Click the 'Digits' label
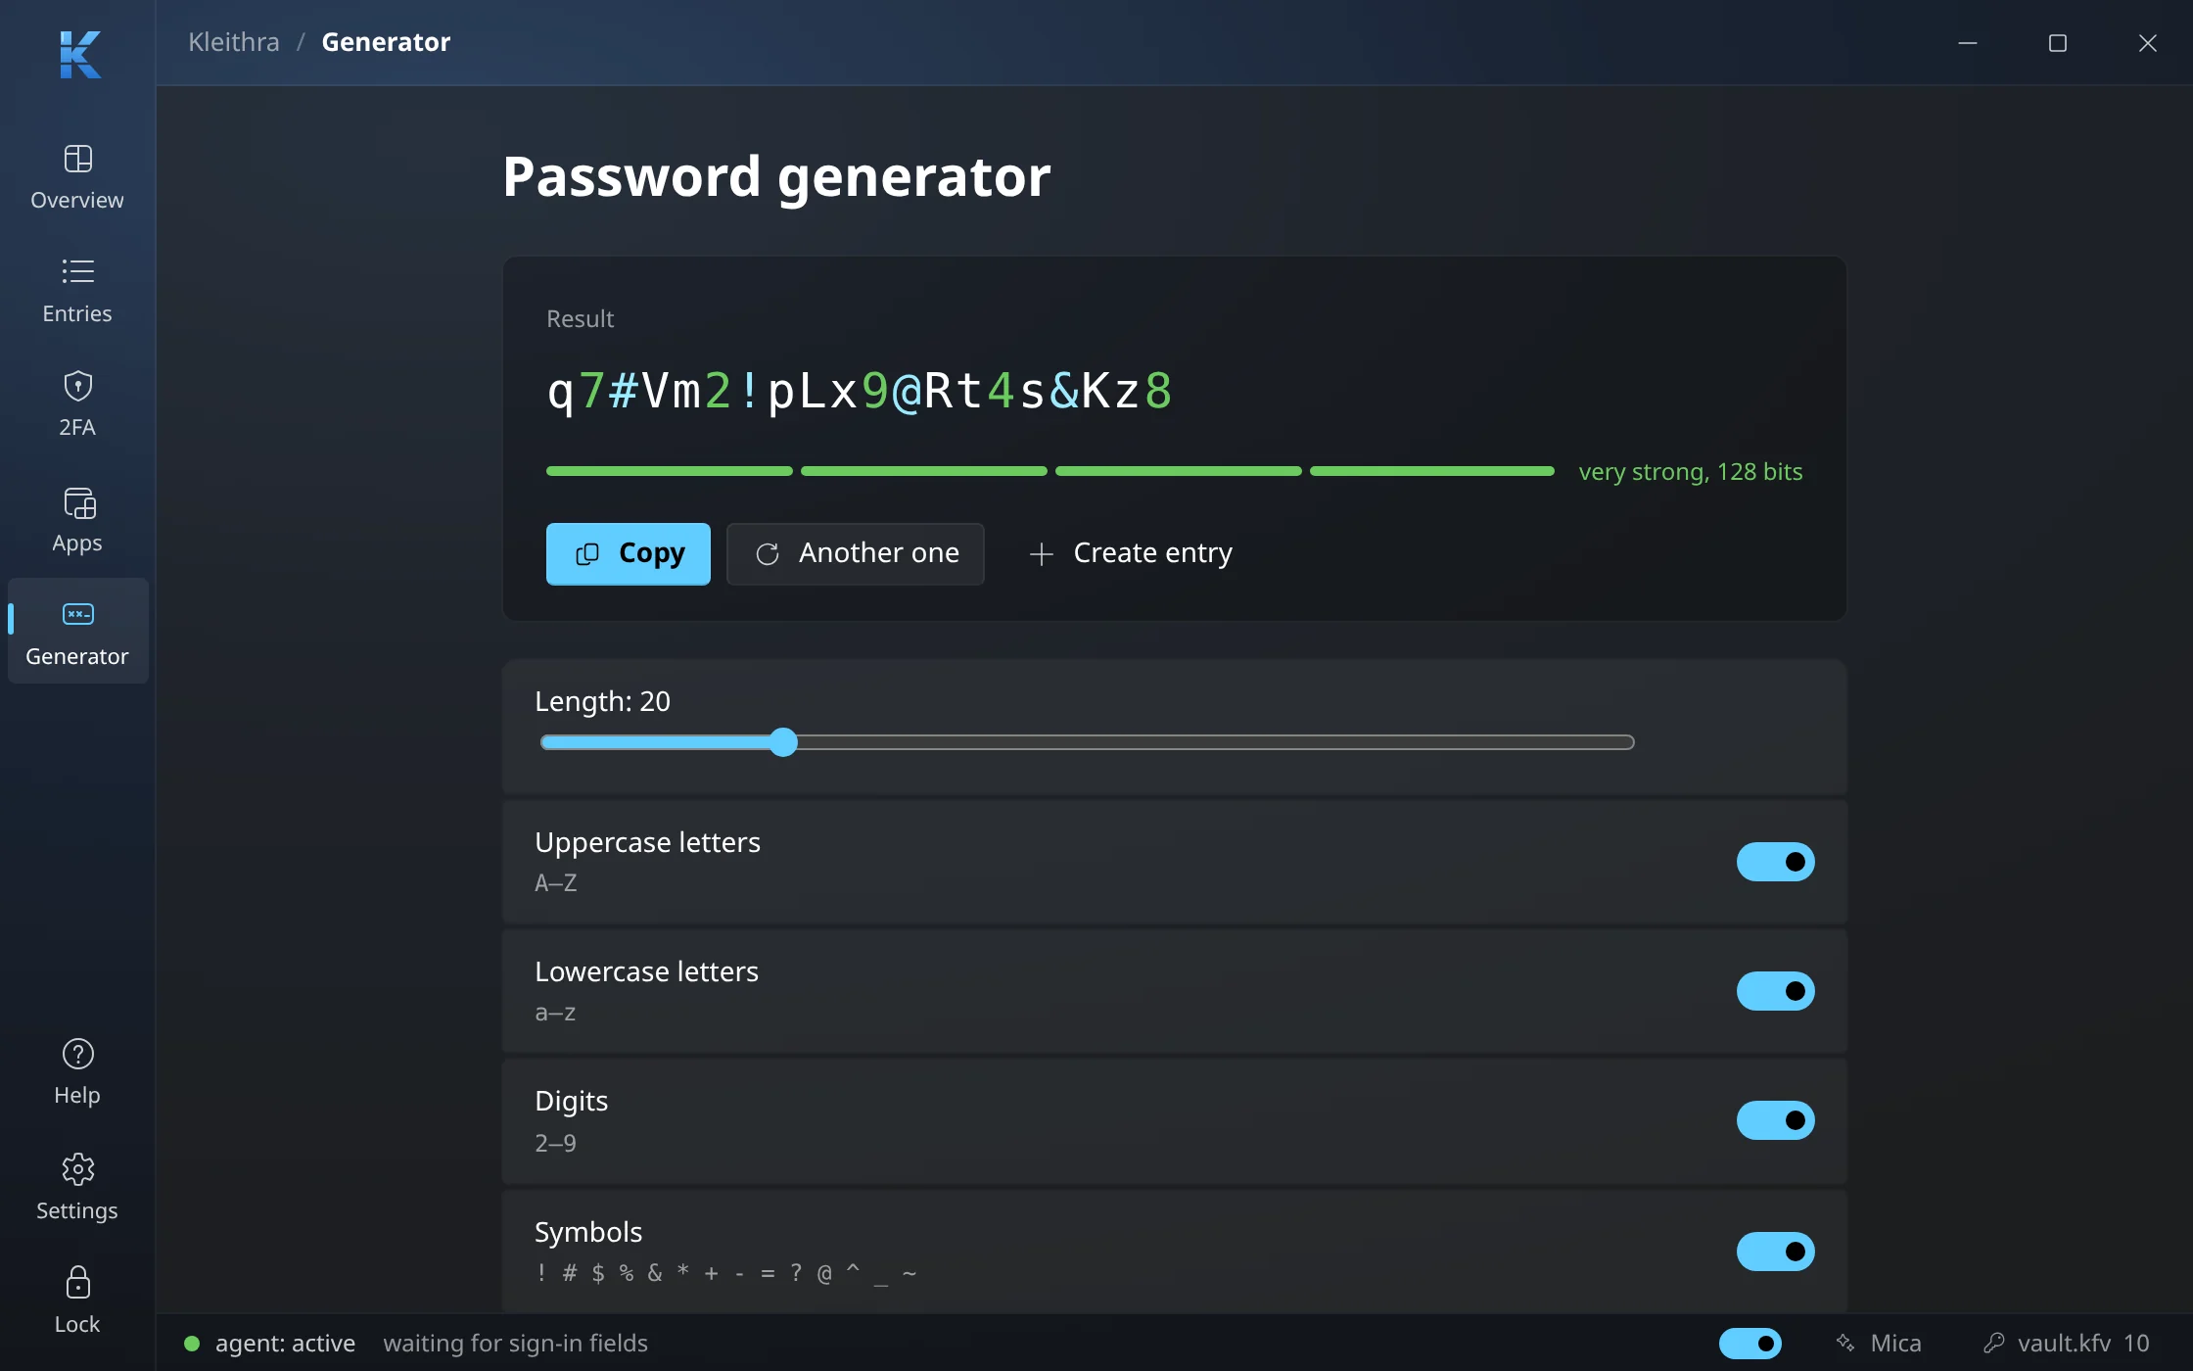This screenshot has height=1371, width=2193. (572, 1102)
